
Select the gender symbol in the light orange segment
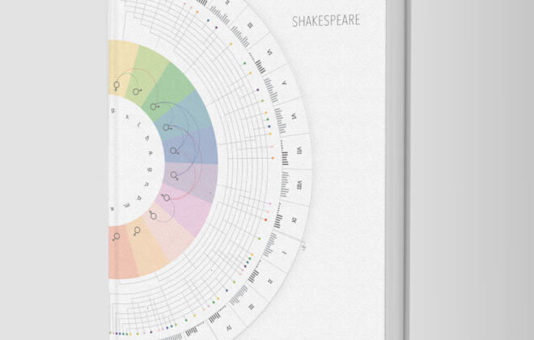[x=137, y=232]
